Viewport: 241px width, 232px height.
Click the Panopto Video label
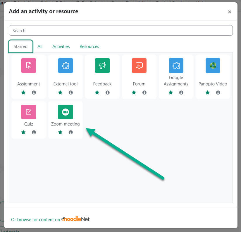213,84
